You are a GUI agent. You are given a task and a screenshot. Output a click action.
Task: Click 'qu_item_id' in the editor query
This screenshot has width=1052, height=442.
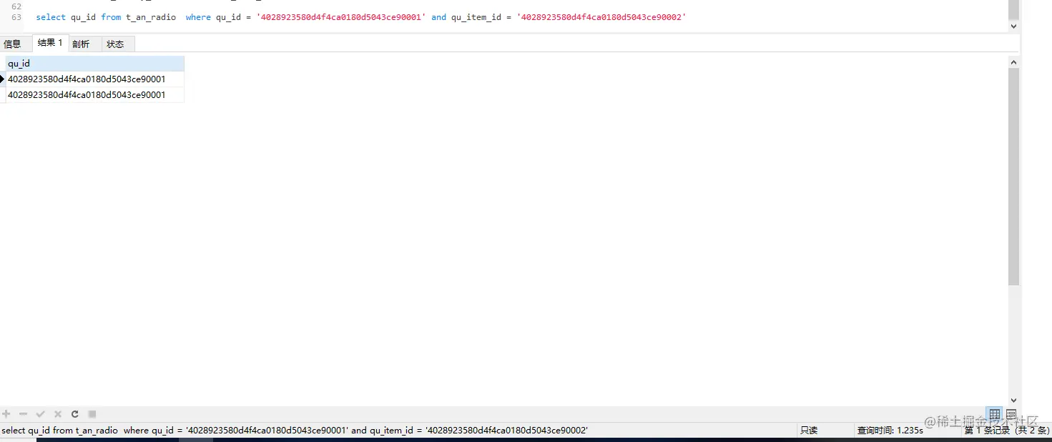(x=476, y=17)
